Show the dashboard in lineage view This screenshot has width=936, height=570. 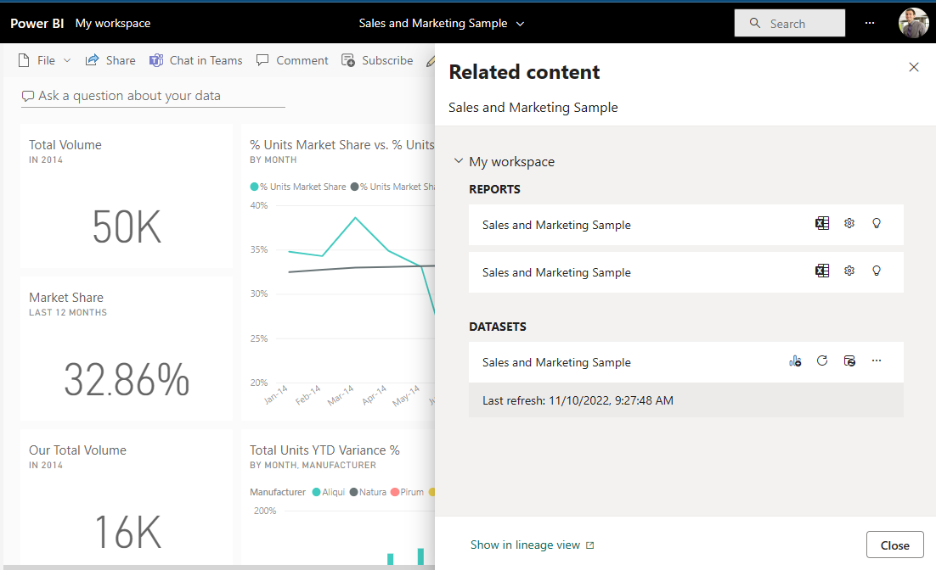coord(527,544)
